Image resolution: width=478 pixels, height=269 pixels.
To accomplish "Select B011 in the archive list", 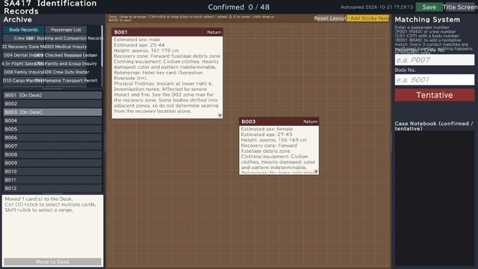I will tap(53, 180).
